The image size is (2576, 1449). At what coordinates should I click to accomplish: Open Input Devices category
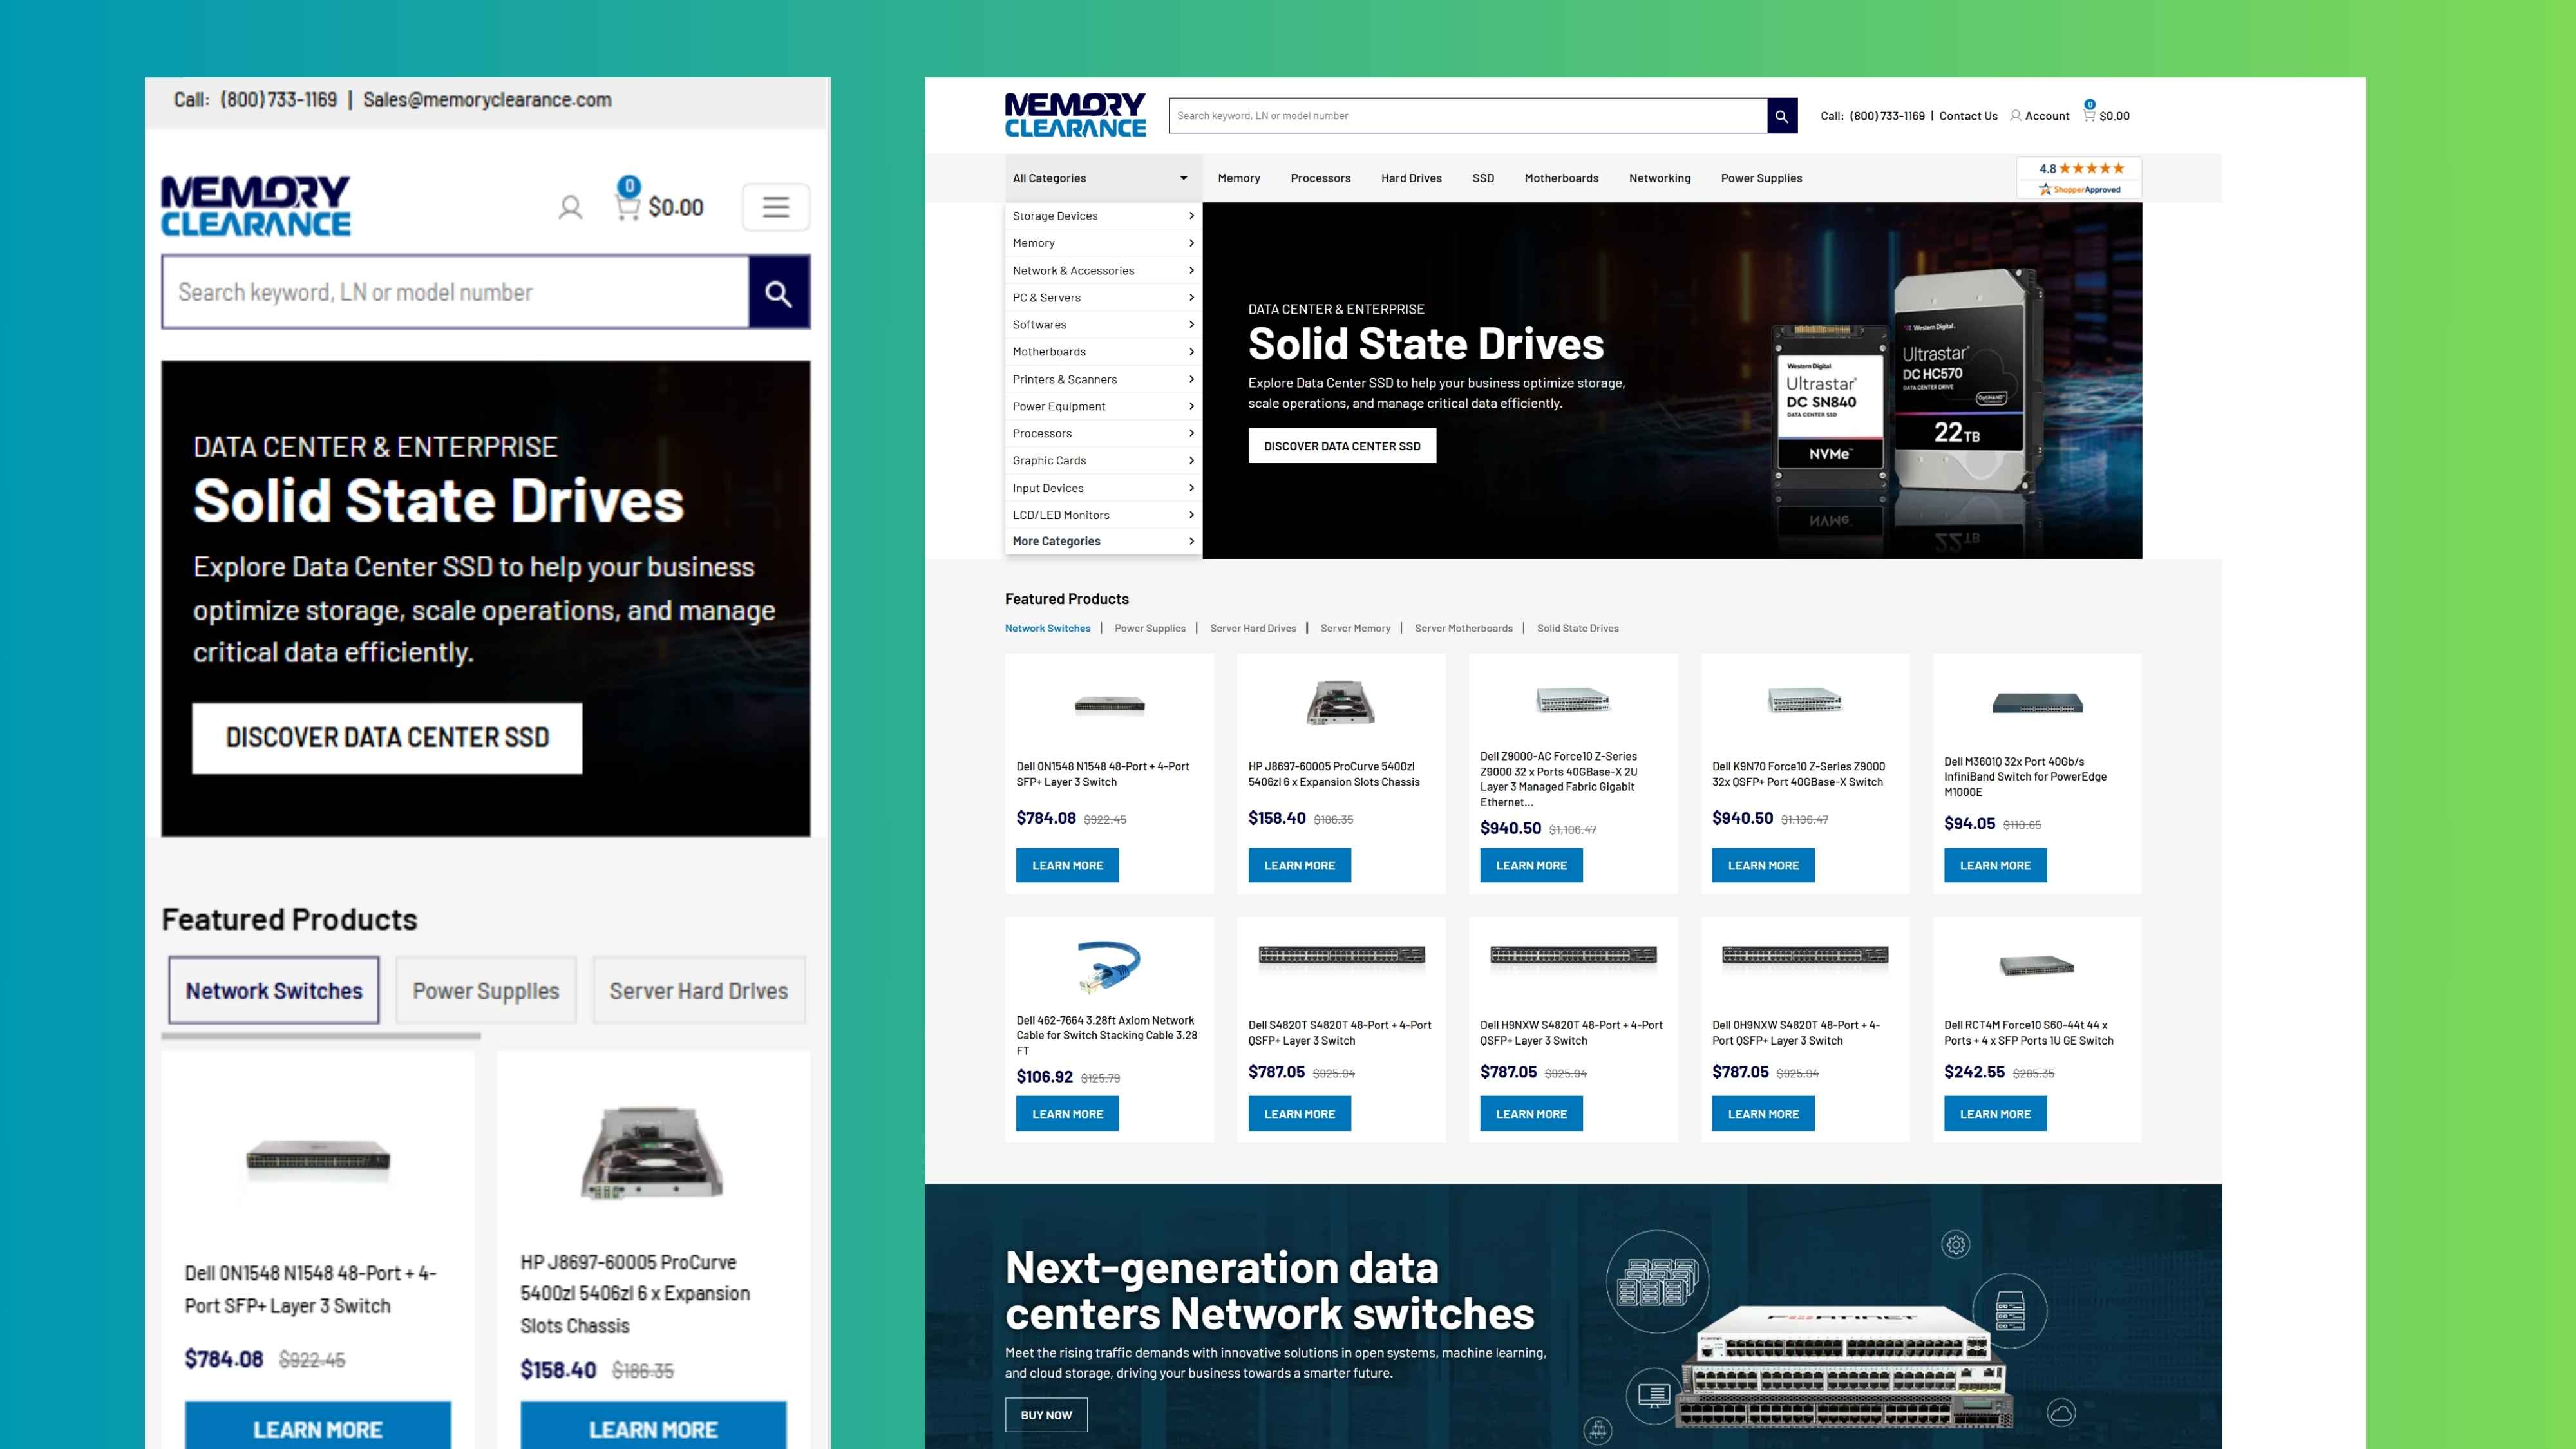point(1103,488)
